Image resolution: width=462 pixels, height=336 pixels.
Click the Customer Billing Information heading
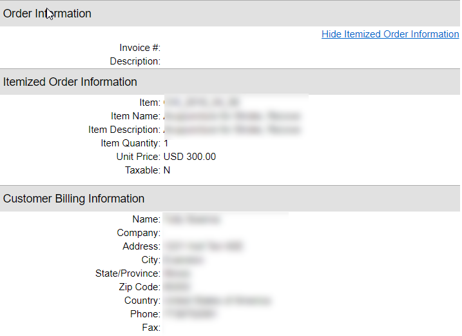pyautogui.click(x=74, y=199)
